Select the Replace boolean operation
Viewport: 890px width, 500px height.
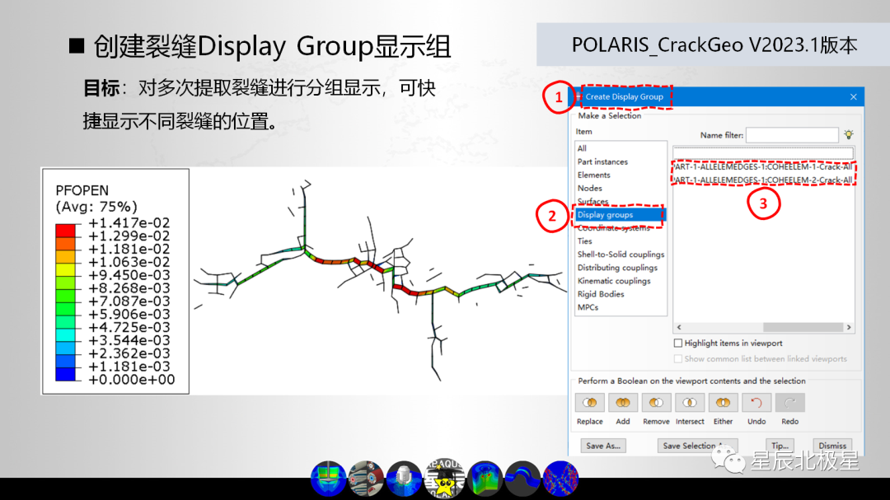pos(590,402)
